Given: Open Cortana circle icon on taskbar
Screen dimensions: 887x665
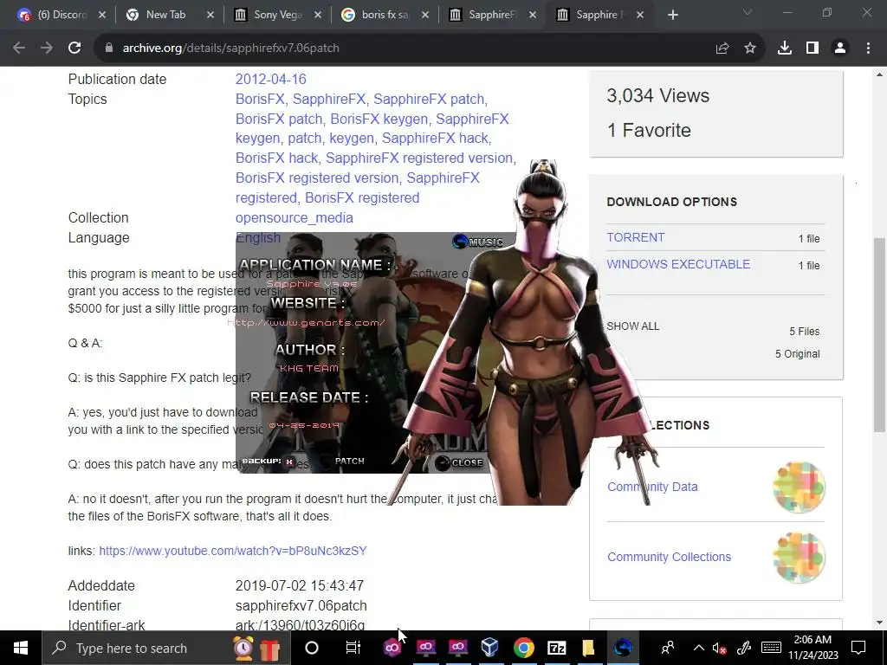Looking at the screenshot, I should [312, 648].
